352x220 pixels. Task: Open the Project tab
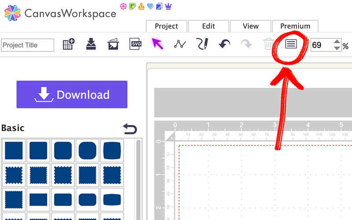pyautogui.click(x=166, y=26)
